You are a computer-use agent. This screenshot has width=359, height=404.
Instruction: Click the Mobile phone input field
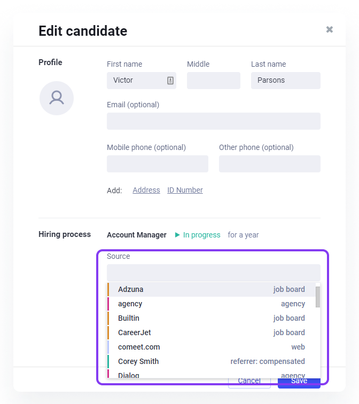point(158,164)
